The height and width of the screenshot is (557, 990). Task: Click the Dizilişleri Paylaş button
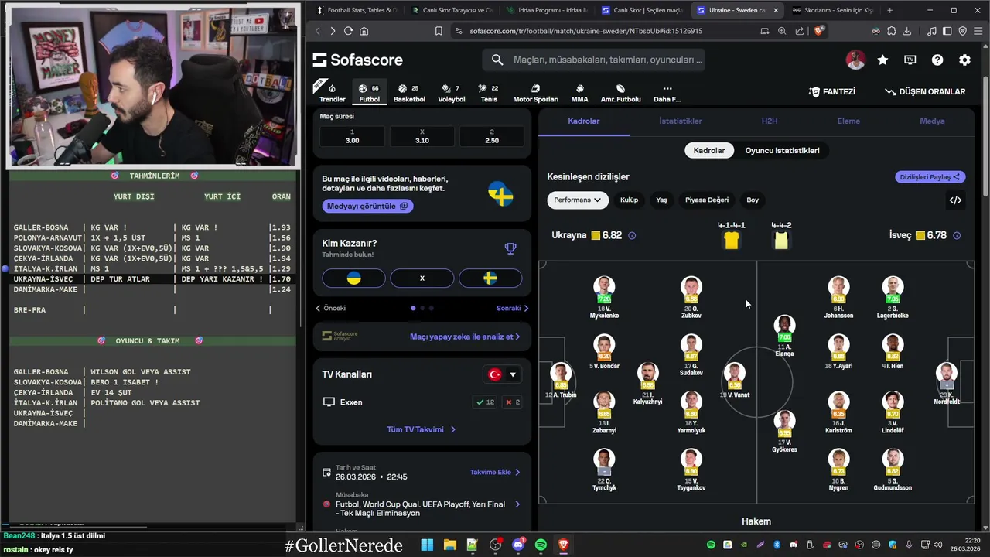930,177
